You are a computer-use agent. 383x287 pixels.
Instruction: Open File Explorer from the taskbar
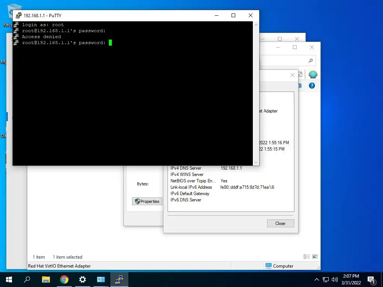click(x=46, y=280)
